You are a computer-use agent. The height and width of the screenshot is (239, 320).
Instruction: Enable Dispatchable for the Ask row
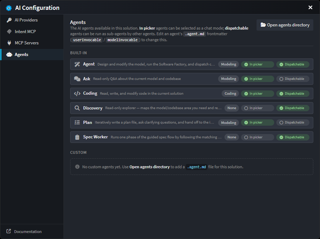coord(293,79)
